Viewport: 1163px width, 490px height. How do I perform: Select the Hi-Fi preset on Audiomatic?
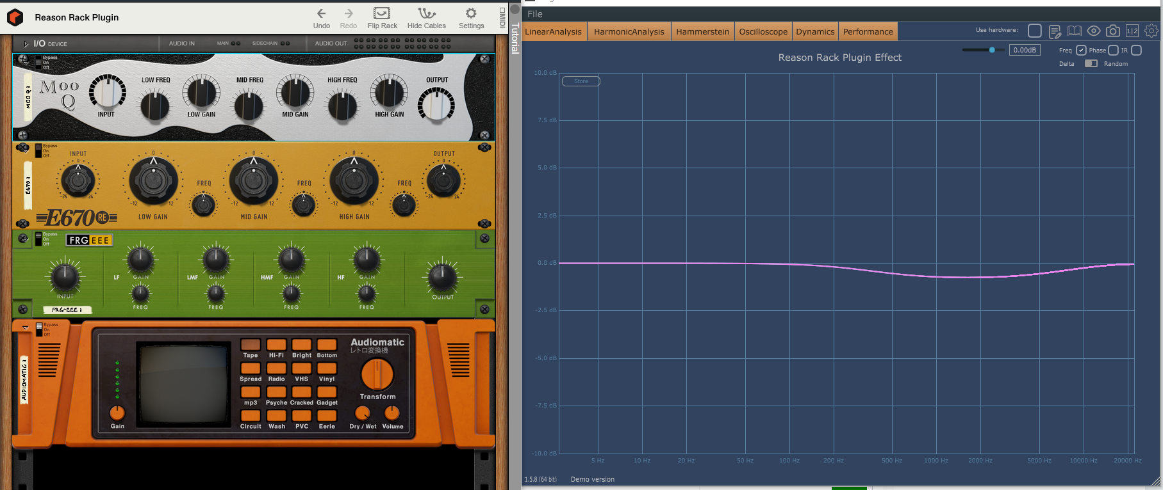(276, 345)
